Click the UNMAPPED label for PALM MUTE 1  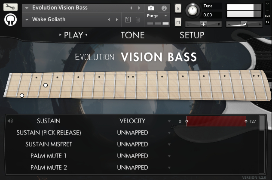tap(132, 156)
